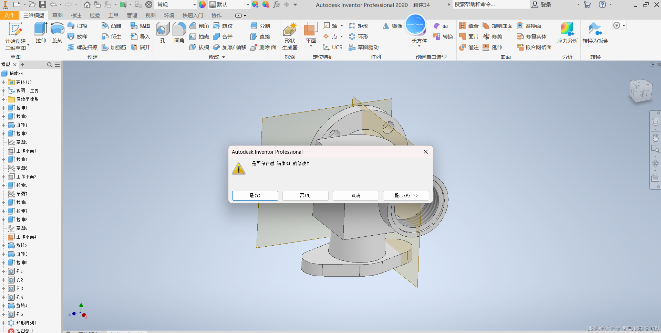661x333 pixels.
Task: Expand the 环形阵列1 node
Action: coord(3,323)
